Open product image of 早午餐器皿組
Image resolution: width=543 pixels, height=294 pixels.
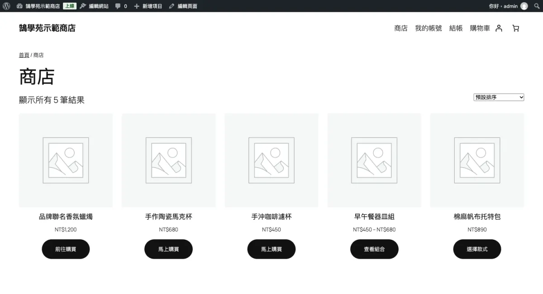coord(374,161)
